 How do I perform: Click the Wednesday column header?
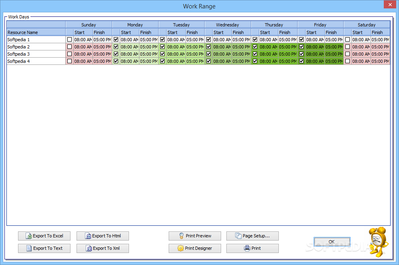(x=228, y=25)
